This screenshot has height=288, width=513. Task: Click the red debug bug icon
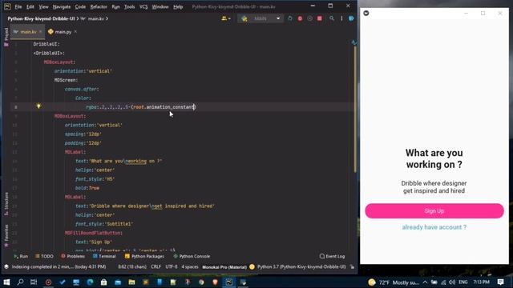pyautogui.click(x=300, y=18)
